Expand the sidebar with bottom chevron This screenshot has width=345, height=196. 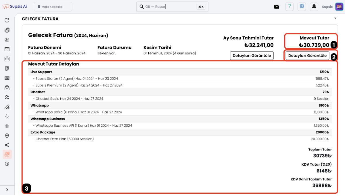(x=7, y=189)
